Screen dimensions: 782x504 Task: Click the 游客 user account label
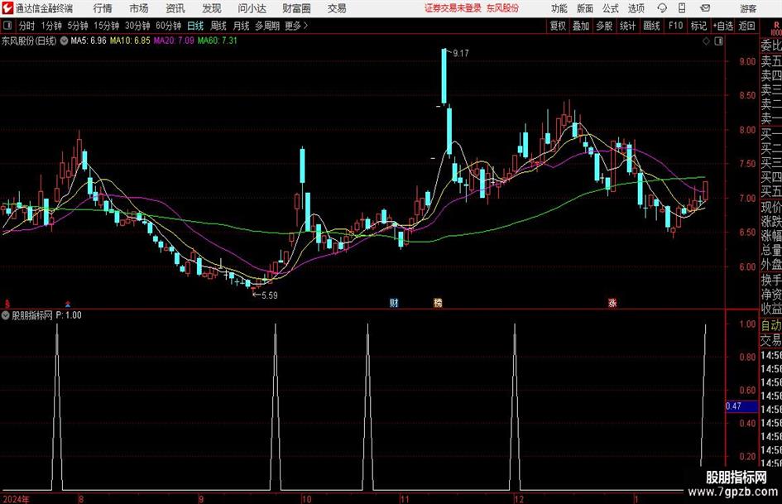coord(748,8)
